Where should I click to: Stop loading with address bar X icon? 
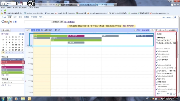pyautogui.click(x=56, y=5)
